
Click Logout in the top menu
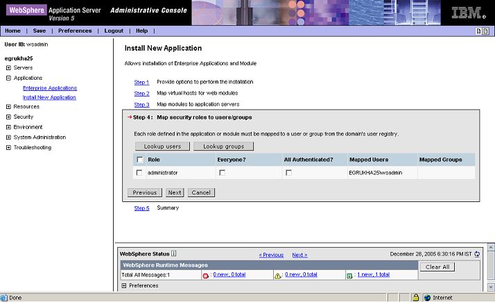(x=114, y=31)
